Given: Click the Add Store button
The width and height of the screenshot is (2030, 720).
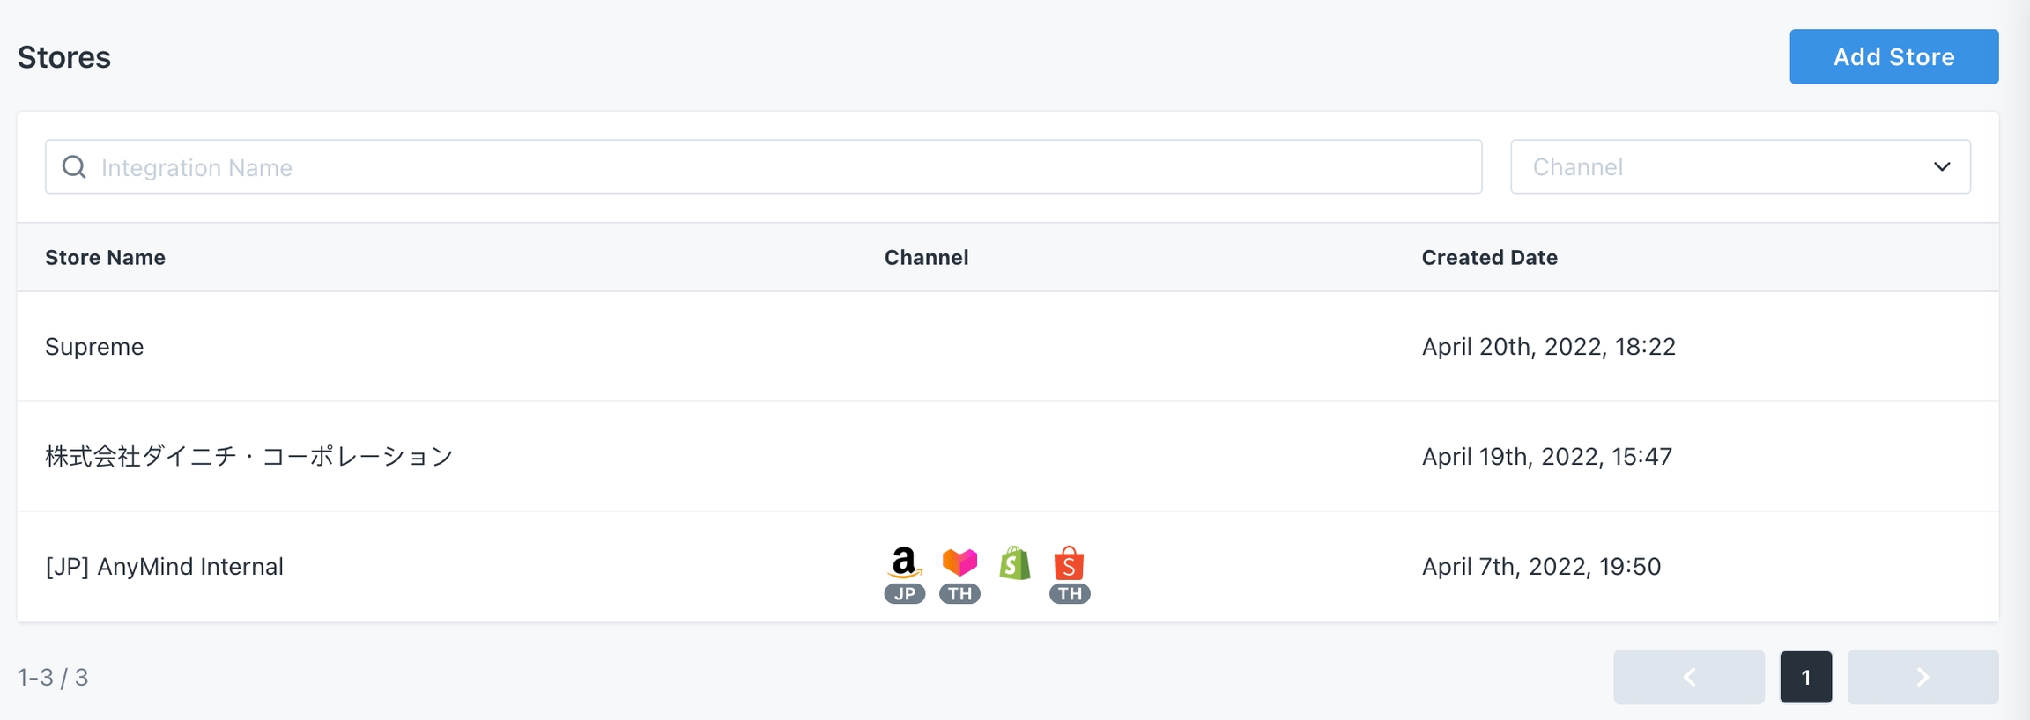Looking at the screenshot, I should (1893, 57).
